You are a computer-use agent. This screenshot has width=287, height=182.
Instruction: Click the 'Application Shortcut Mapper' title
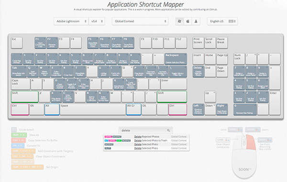tap(145, 4)
